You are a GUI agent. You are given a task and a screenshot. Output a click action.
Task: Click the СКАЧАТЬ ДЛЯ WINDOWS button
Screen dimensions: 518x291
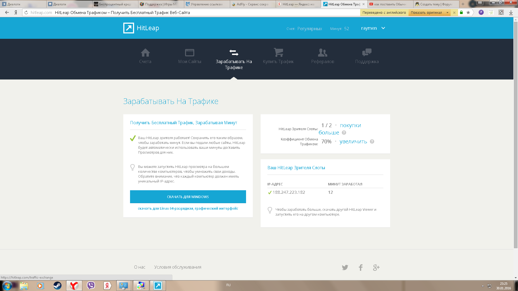click(188, 197)
